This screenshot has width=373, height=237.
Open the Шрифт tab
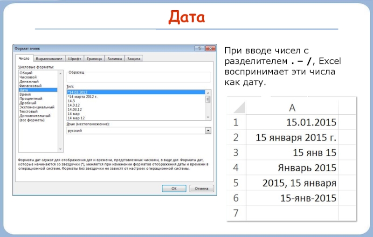(x=75, y=59)
